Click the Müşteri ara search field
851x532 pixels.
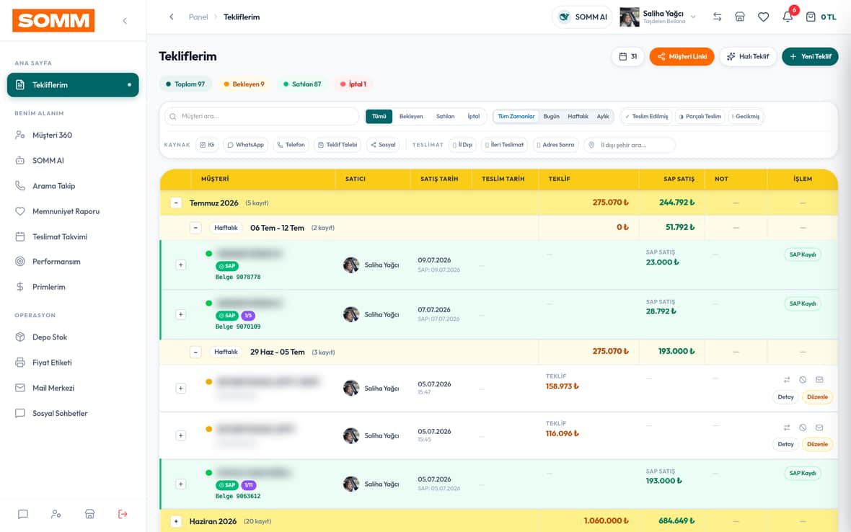click(262, 116)
